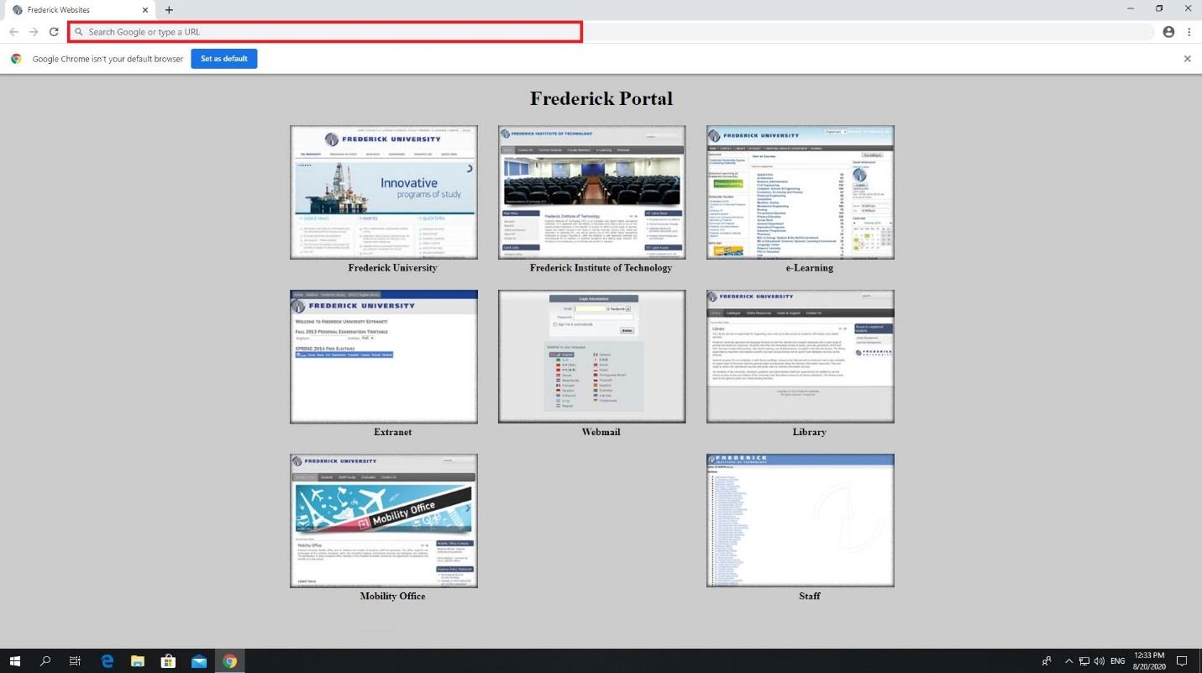Open the Frederick University site thumbnail
The width and height of the screenshot is (1202, 673).
point(384,192)
